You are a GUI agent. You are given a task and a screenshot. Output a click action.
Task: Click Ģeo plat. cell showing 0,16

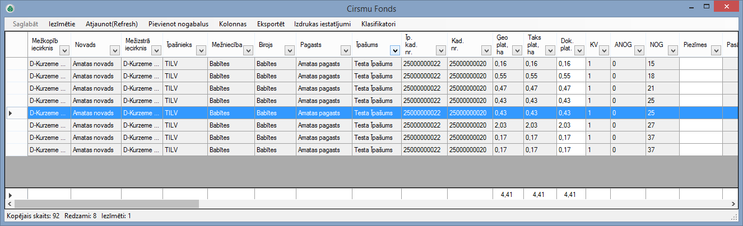pyautogui.click(x=508, y=64)
